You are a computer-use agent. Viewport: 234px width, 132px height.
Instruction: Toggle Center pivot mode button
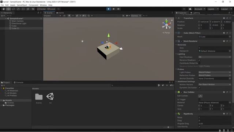(x=41, y=9)
